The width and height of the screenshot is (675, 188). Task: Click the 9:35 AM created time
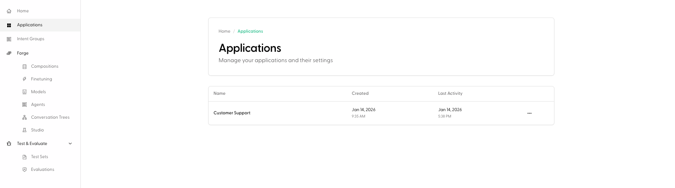pyautogui.click(x=359, y=117)
